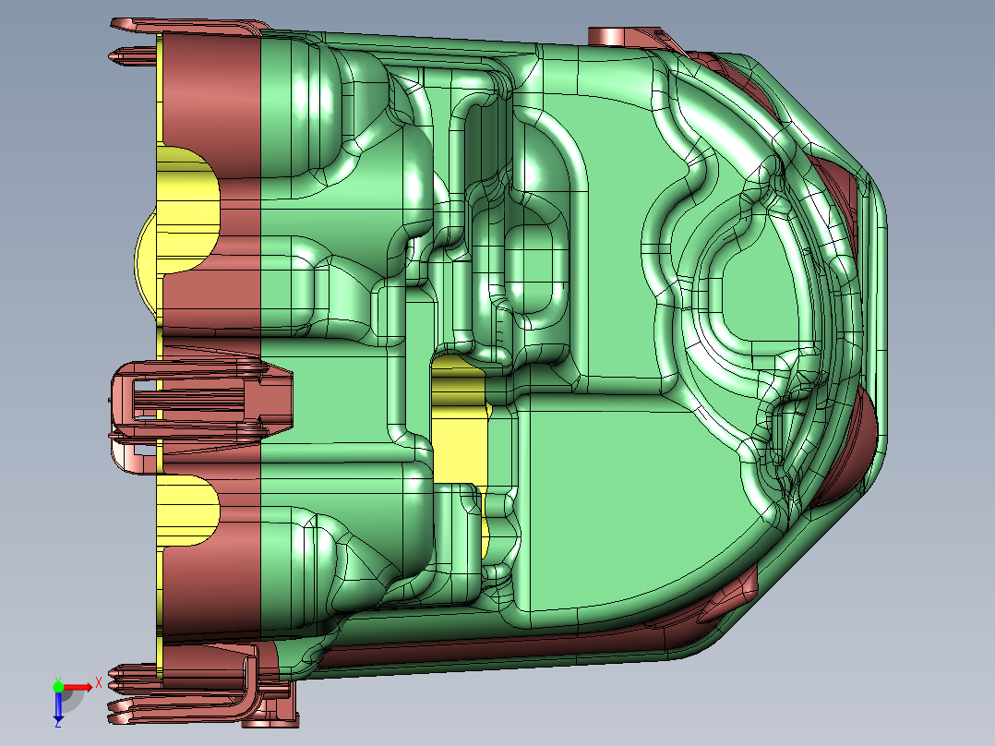Click the red "X" axis label

pyautogui.click(x=99, y=683)
